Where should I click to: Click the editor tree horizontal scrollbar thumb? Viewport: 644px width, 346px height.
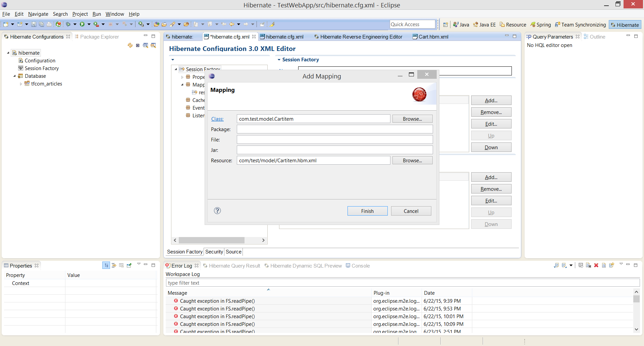211,240
